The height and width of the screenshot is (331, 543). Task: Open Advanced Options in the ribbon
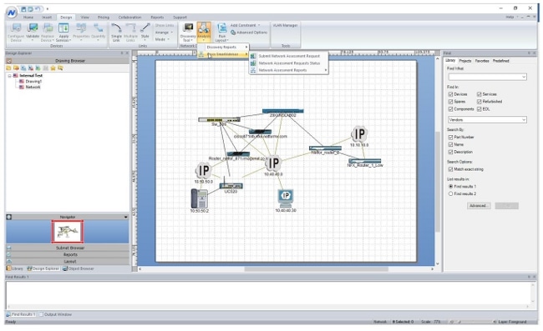(x=249, y=33)
